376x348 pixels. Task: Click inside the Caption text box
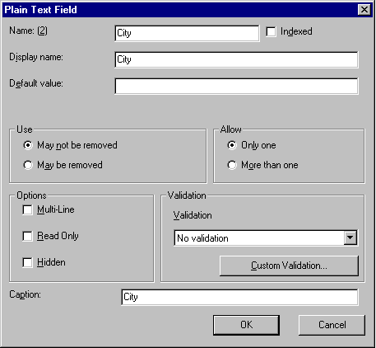pos(239,297)
